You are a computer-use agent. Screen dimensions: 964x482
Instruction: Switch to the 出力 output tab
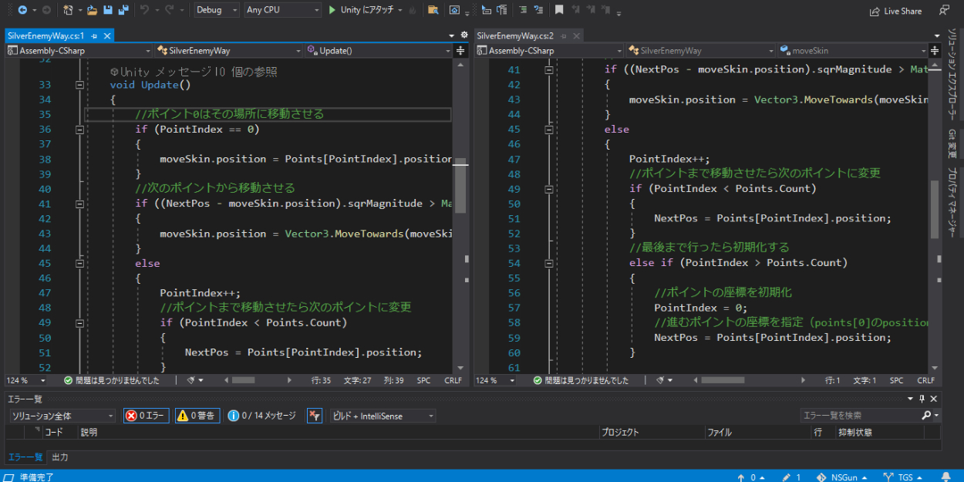point(59,457)
